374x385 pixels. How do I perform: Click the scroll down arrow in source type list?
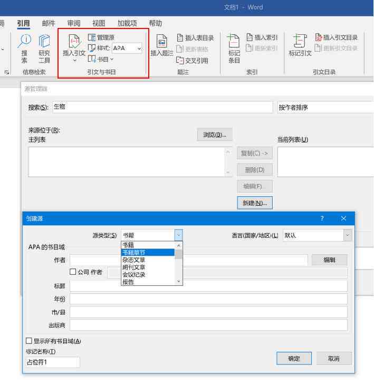click(x=178, y=281)
